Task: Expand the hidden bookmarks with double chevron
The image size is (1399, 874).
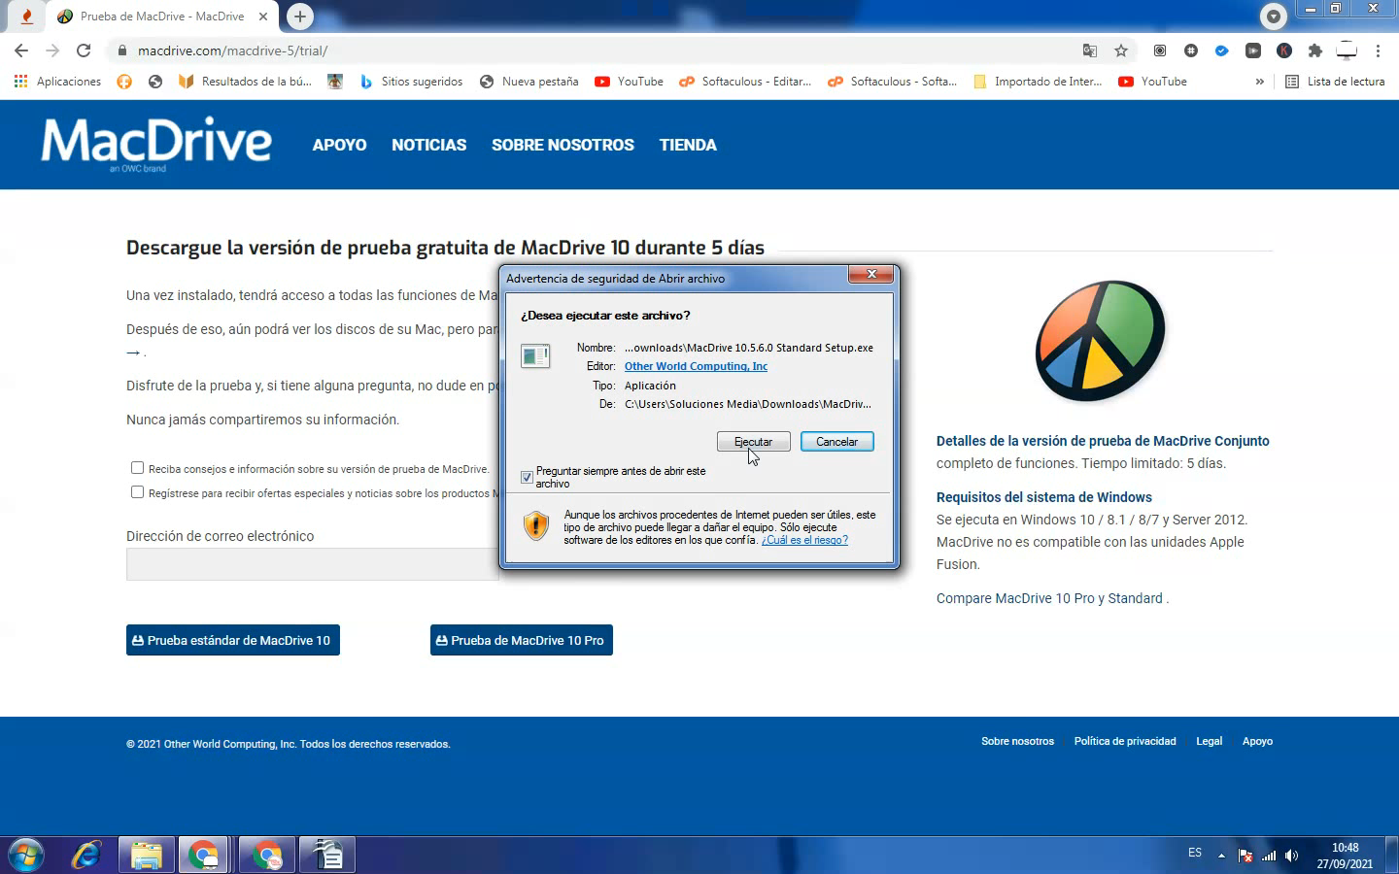Action: (x=1260, y=82)
